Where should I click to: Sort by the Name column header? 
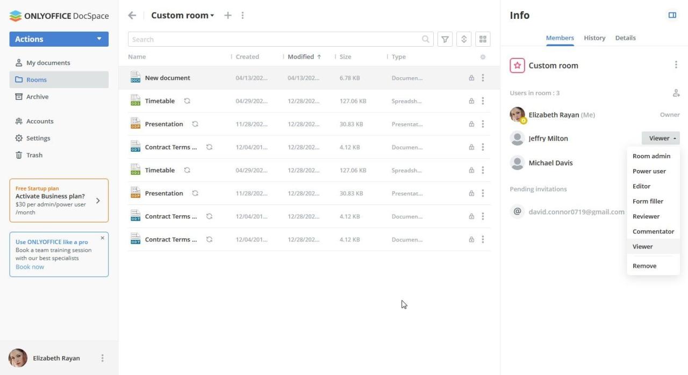137,57
